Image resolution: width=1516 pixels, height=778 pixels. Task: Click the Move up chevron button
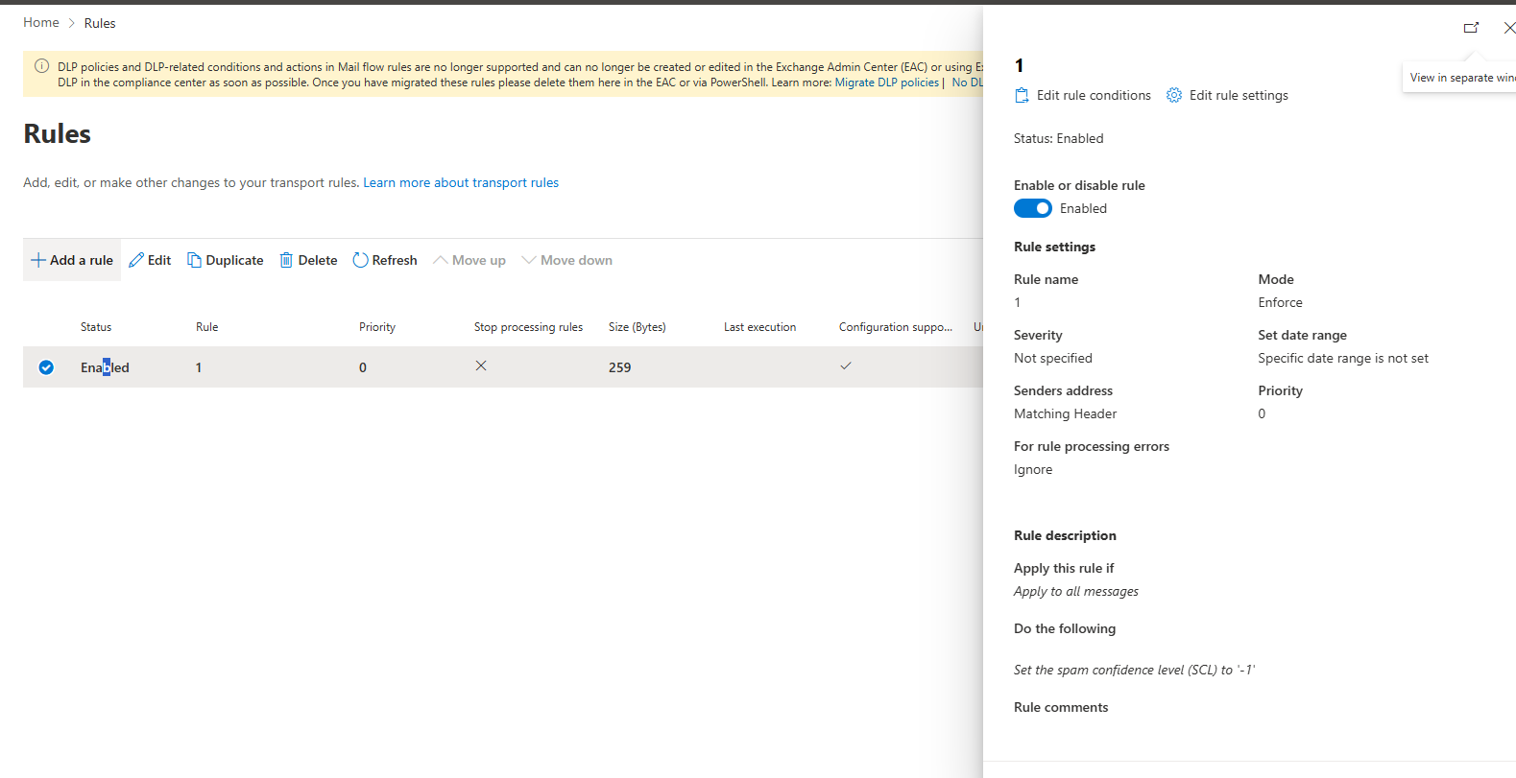tap(469, 260)
